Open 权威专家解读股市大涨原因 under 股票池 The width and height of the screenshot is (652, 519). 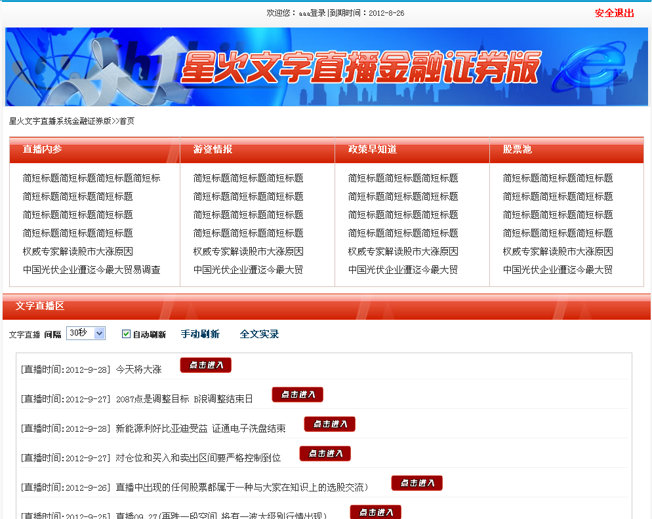[x=558, y=252]
